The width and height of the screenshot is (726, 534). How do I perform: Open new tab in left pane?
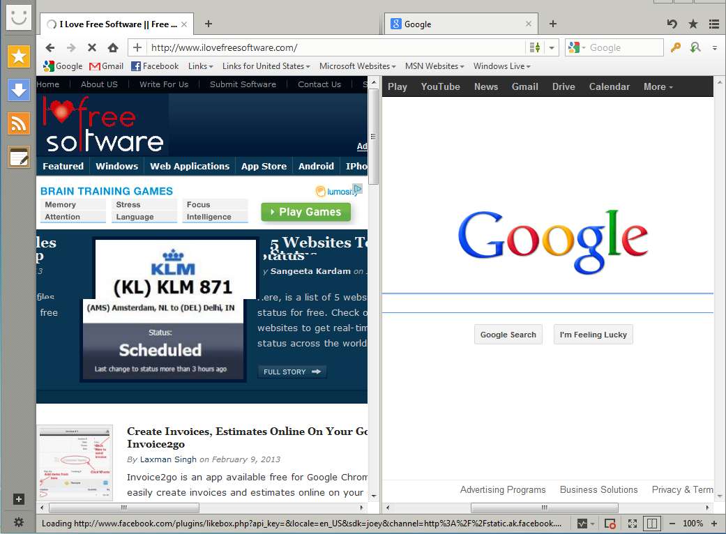209,24
